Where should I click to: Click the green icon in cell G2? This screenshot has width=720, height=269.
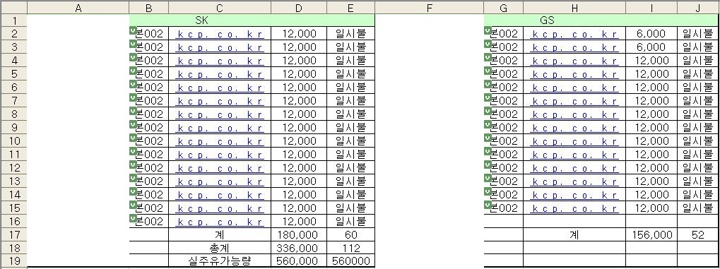click(488, 31)
